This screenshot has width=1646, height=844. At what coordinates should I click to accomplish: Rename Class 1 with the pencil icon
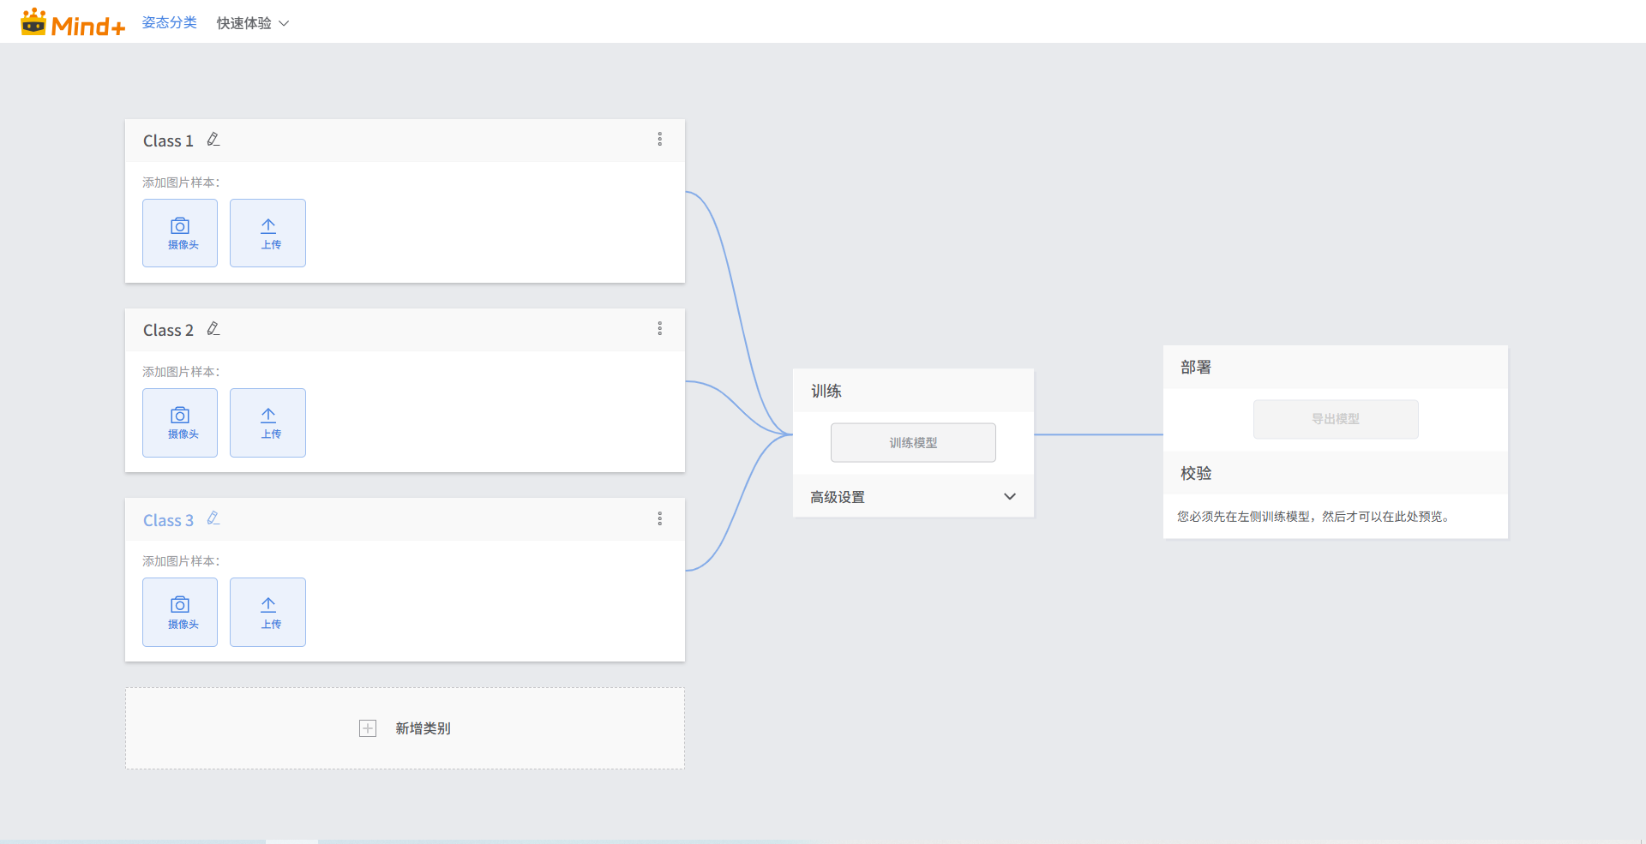(x=213, y=140)
